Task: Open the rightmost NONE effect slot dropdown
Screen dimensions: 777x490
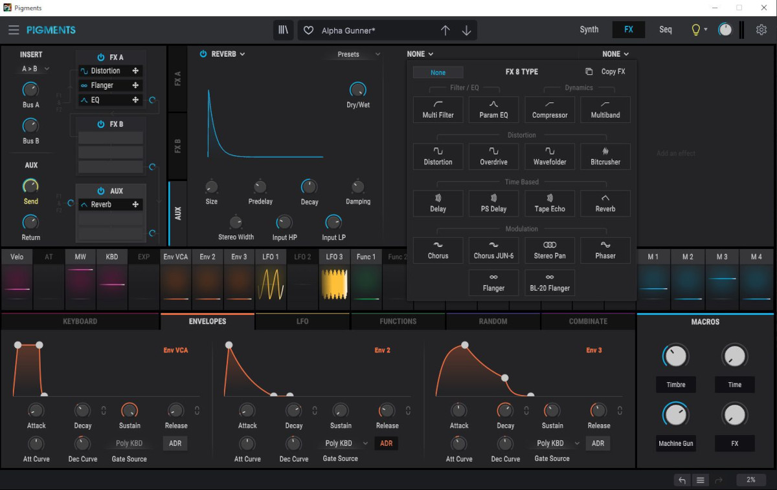Action: [x=616, y=54]
